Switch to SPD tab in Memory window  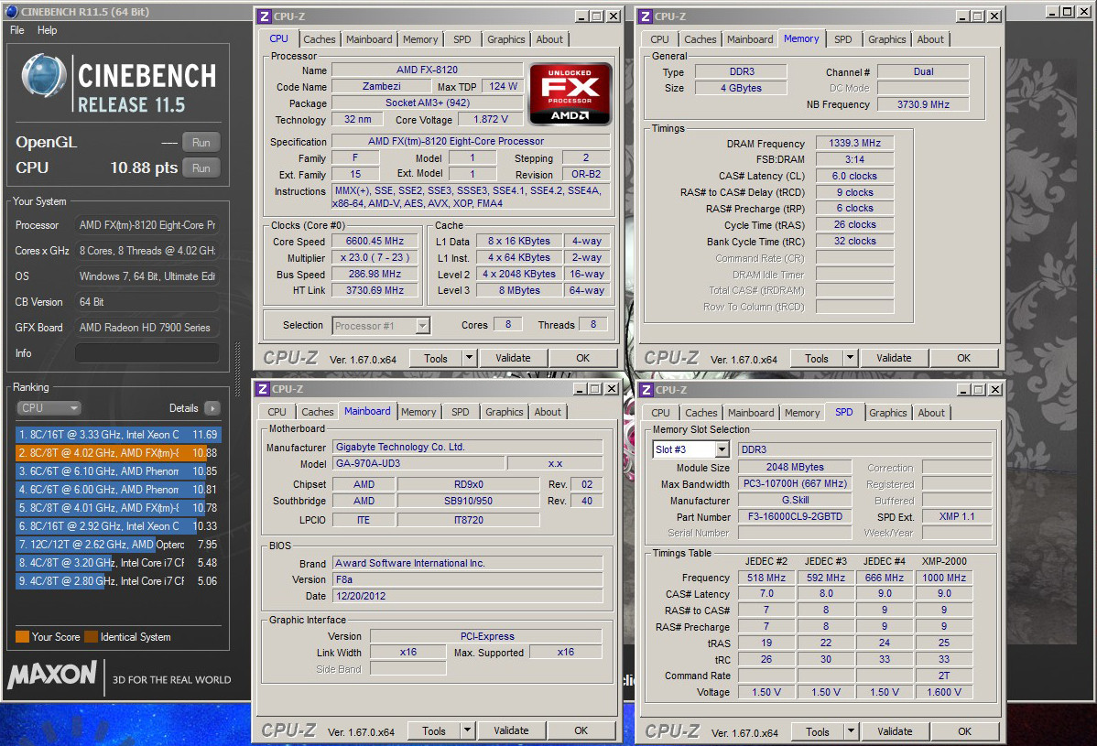(x=843, y=39)
